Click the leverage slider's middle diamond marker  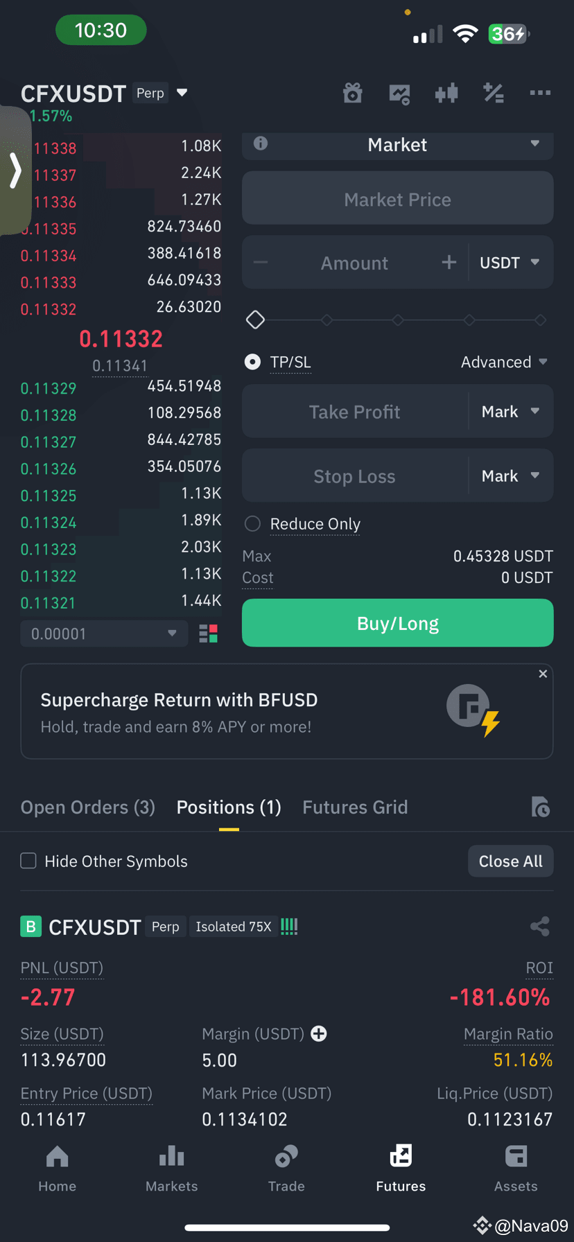tap(398, 320)
